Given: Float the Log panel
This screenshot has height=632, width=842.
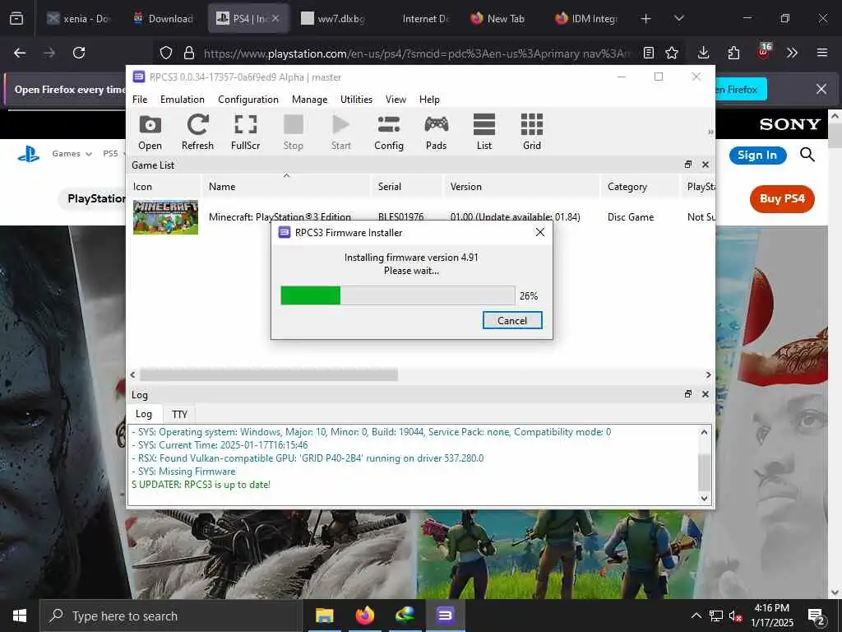Looking at the screenshot, I should tap(688, 394).
